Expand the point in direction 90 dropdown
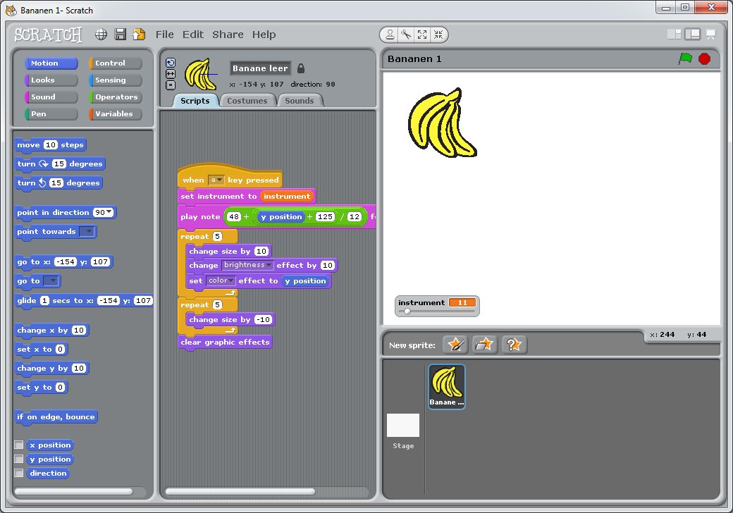This screenshot has width=733, height=513. pos(109,213)
